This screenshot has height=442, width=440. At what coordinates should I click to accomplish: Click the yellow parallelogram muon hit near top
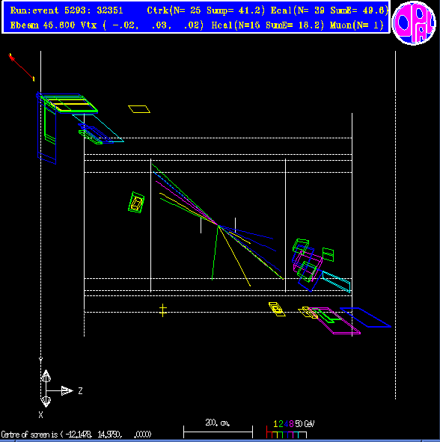[x=139, y=109]
